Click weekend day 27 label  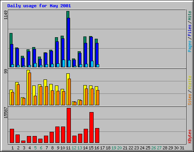point(159,148)
